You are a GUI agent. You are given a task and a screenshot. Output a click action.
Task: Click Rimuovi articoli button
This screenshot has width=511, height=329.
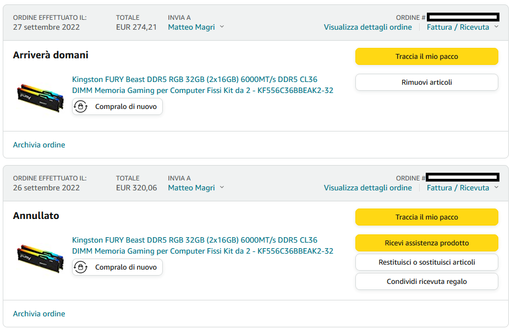(427, 82)
